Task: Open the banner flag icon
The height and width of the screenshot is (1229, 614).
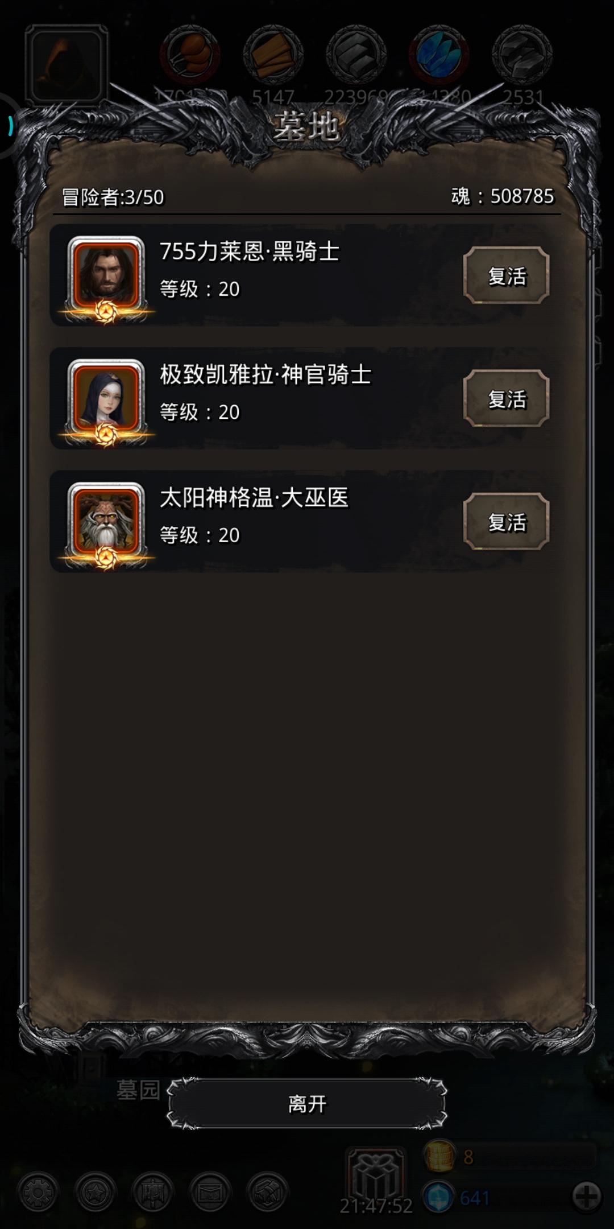Action: (x=152, y=1192)
